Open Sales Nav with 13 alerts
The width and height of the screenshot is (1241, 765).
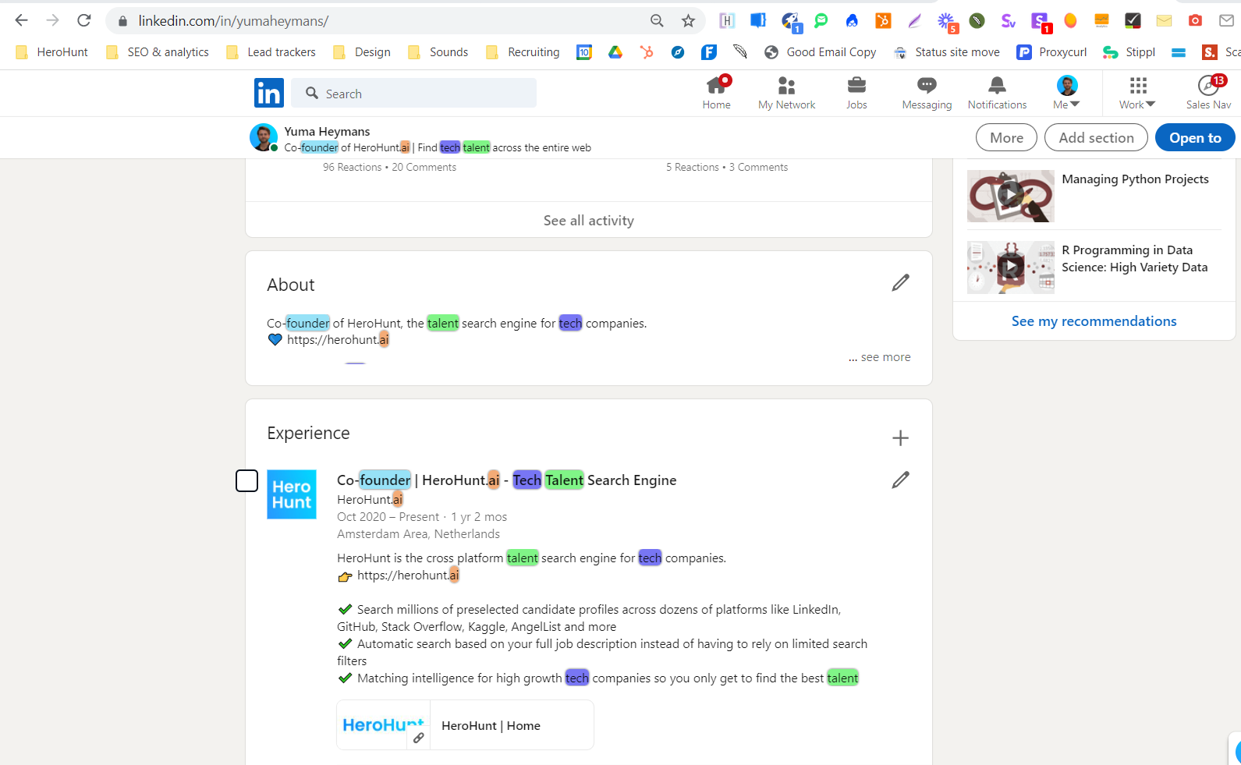click(x=1208, y=94)
